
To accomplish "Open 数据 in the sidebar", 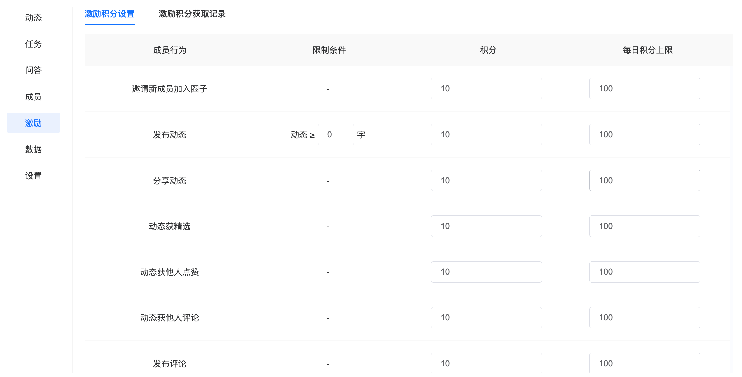I will coord(33,149).
